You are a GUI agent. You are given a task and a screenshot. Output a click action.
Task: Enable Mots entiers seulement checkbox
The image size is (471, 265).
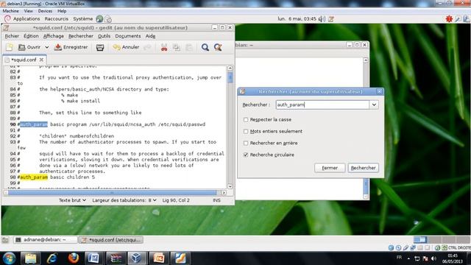coord(246,131)
